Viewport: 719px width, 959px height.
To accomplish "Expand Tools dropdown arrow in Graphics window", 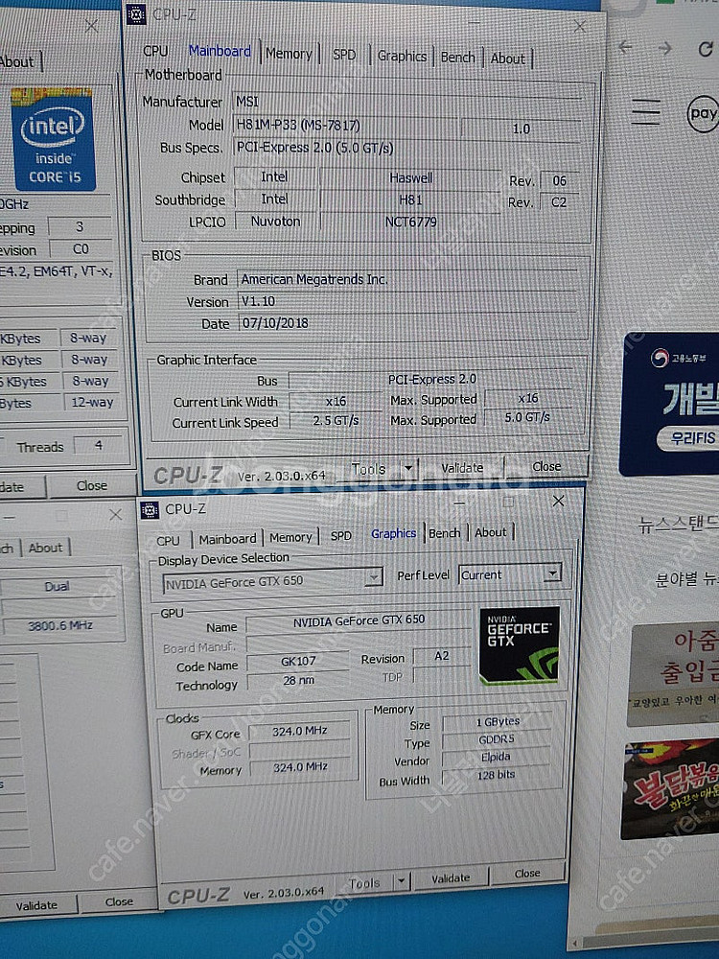I will coord(401,881).
